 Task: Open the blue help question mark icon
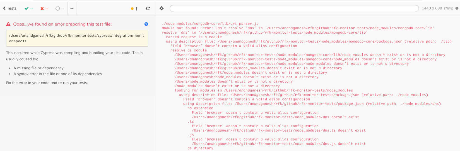coord(146,24)
